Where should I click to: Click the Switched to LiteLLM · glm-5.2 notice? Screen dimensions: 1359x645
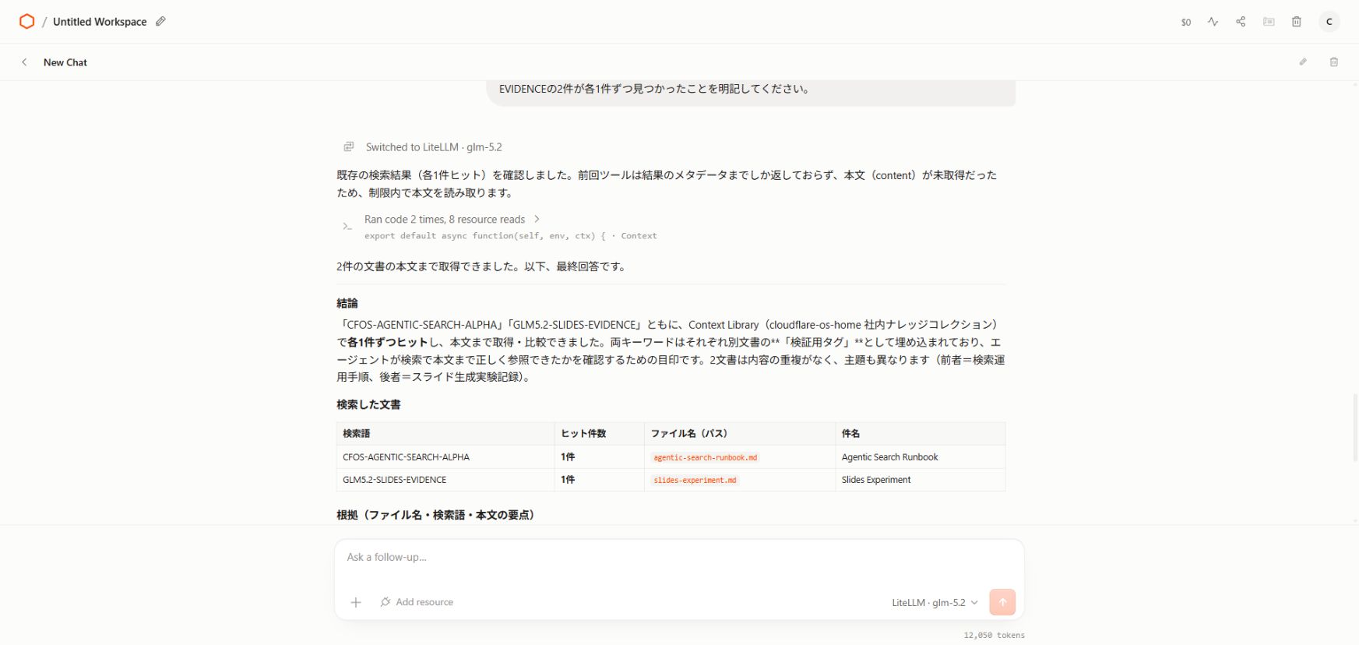click(x=434, y=146)
